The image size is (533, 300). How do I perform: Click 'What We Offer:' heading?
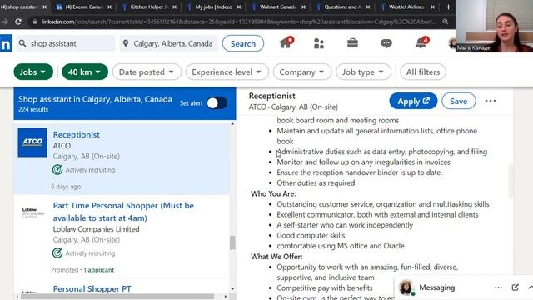pyautogui.click(x=276, y=257)
